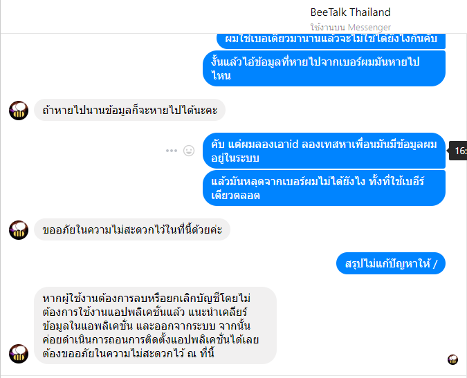Click the partially visible top blue message bubble
This screenshot has width=467, height=378.
(331, 41)
